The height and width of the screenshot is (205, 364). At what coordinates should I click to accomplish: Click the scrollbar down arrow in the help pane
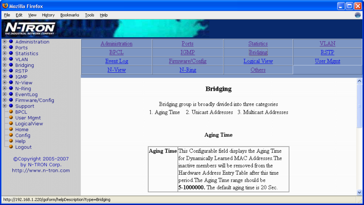(359, 192)
